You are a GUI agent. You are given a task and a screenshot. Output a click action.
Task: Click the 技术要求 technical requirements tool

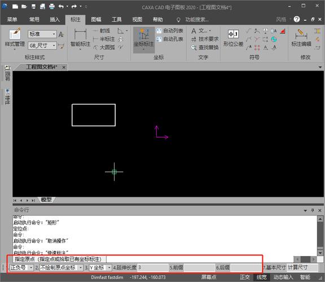205,39
